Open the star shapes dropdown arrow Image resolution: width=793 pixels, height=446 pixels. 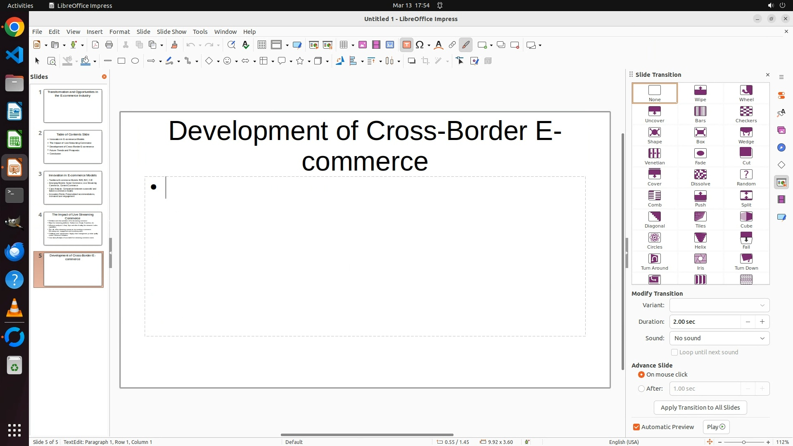click(x=309, y=62)
